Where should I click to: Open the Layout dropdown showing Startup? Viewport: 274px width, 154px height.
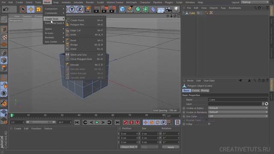pyautogui.click(x=255, y=2)
